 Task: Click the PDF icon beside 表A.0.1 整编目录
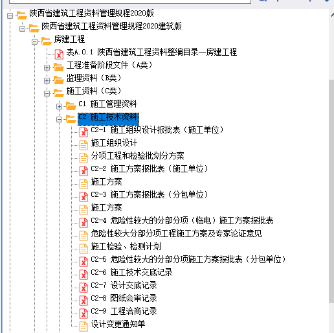(x=59, y=54)
